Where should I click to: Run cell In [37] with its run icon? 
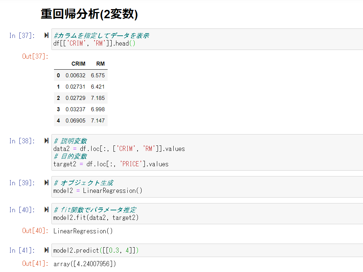[47, 35]
